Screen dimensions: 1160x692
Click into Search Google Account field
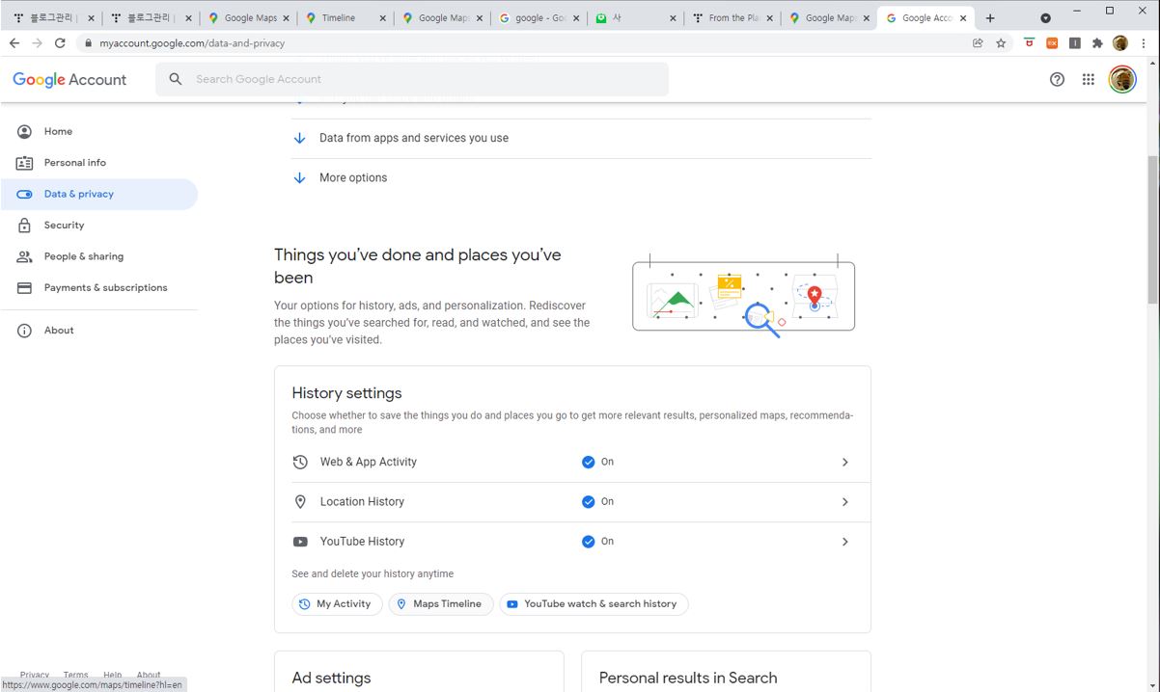pyautogui.click(x=412, y=79)
